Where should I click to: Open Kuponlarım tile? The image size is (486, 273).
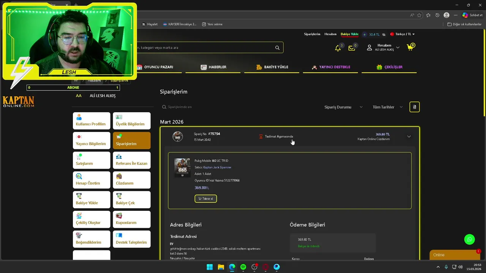(x=131, y=219)
